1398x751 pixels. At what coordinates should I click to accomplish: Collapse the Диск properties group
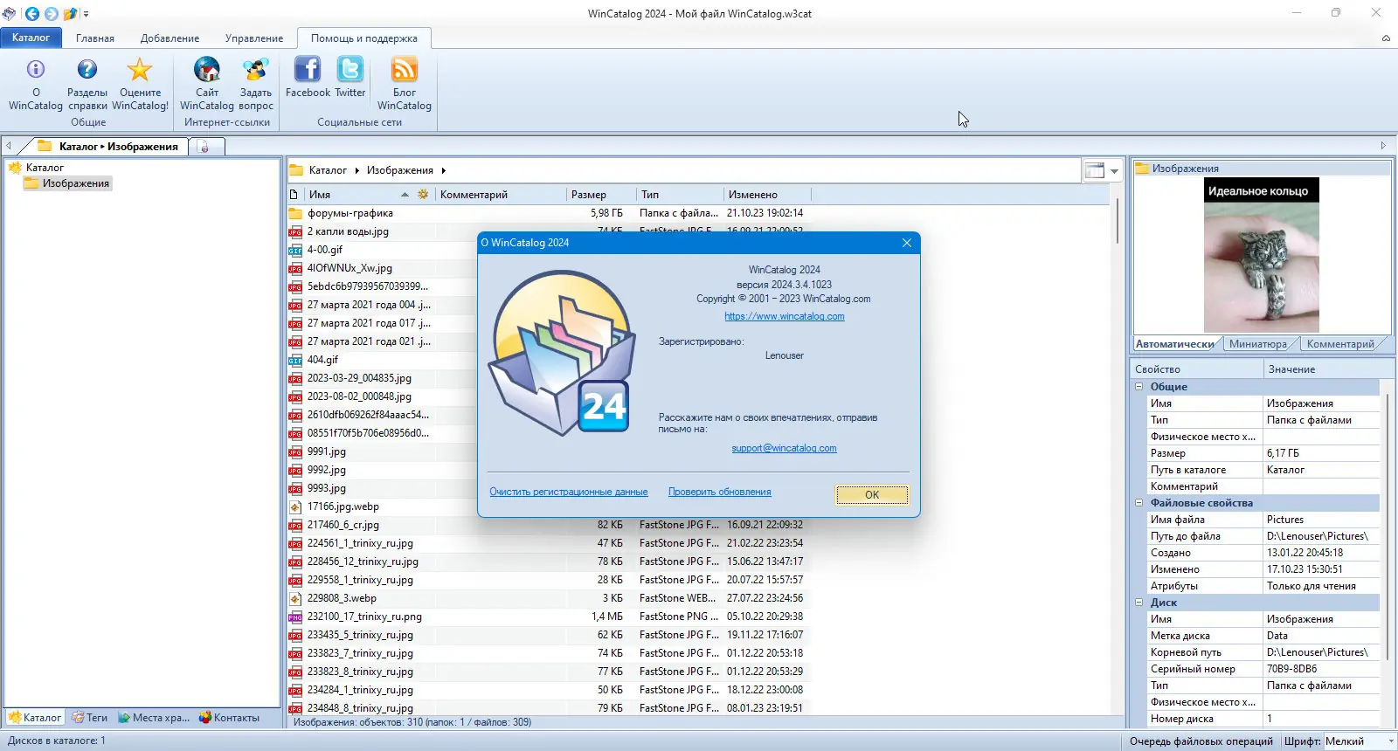click(1139, 602)
